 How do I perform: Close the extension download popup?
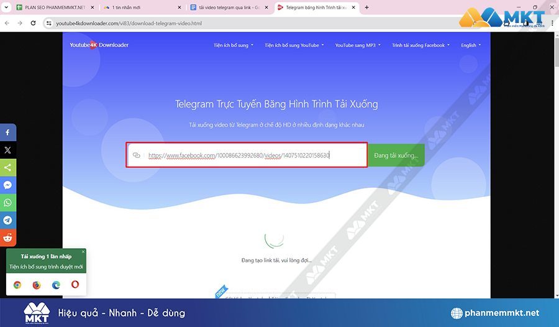click(83, 252)
